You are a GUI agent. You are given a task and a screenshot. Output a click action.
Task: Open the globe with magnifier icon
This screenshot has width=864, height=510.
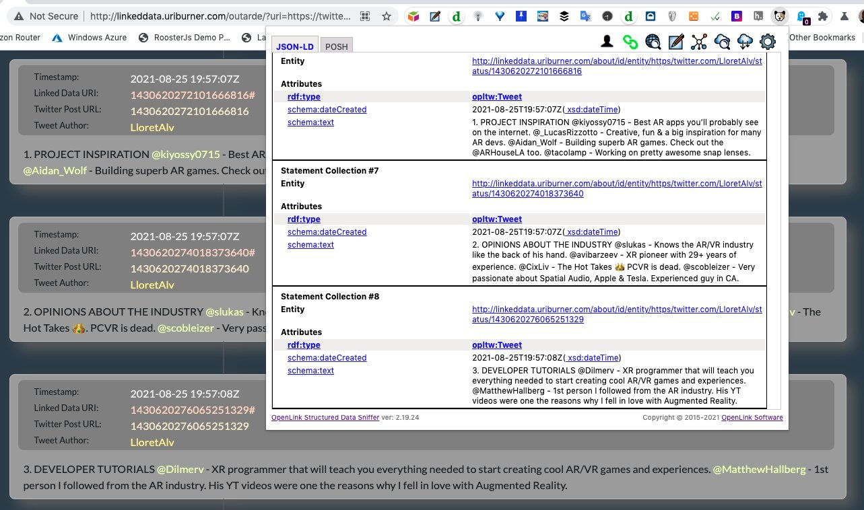click(653, 42)
